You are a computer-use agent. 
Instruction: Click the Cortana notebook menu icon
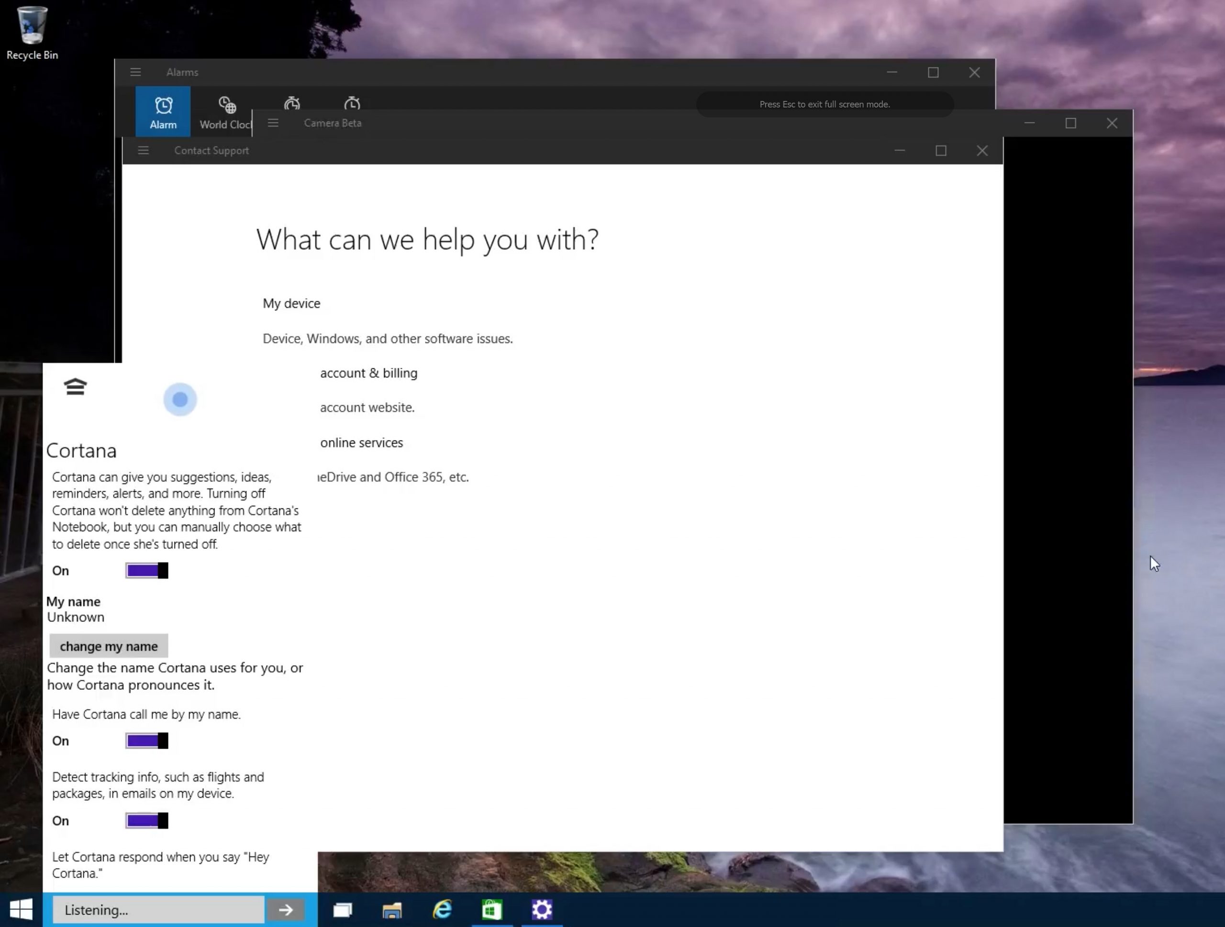[x=75, y=386]
